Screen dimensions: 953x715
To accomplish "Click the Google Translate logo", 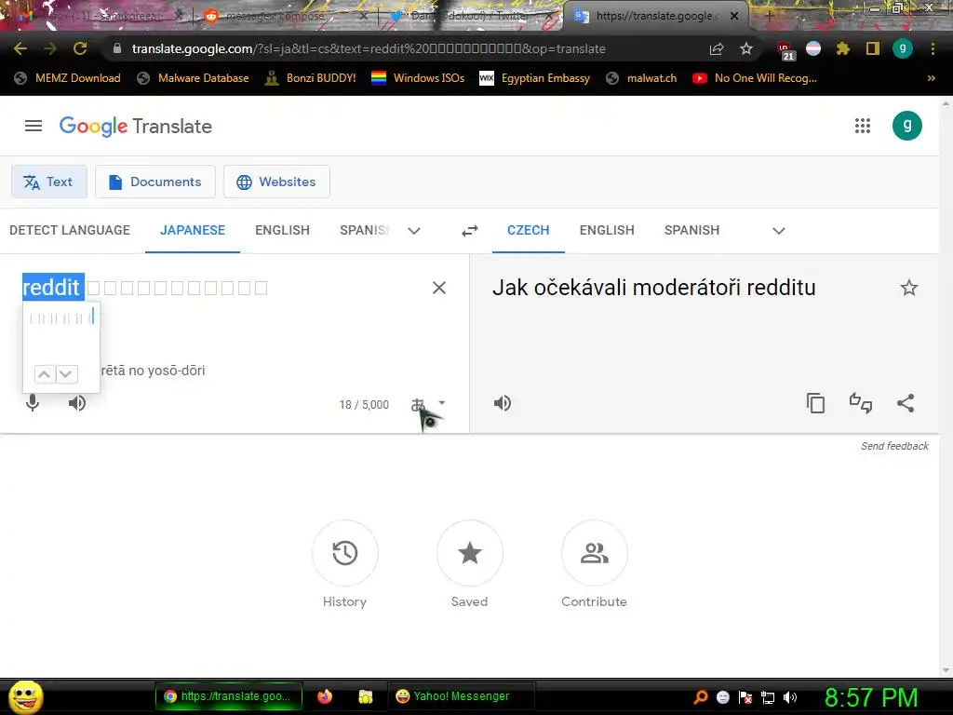I will (136, 127).
